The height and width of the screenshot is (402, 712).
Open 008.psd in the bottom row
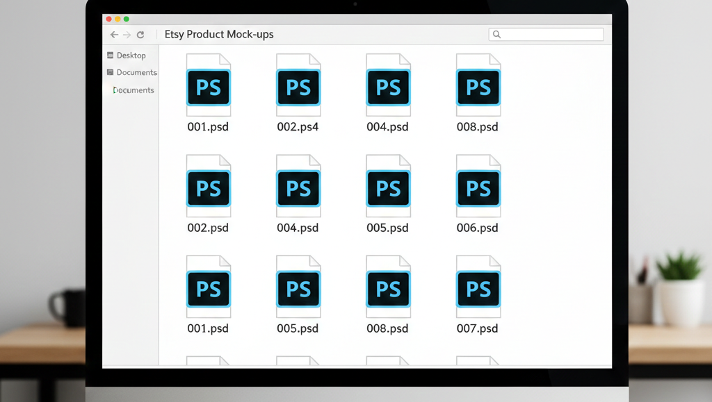pyautogui.click(x=388, y=287)
